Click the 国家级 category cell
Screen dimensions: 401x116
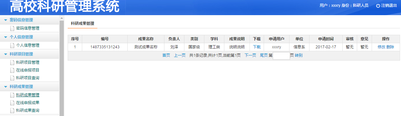(x=194, y=47)
